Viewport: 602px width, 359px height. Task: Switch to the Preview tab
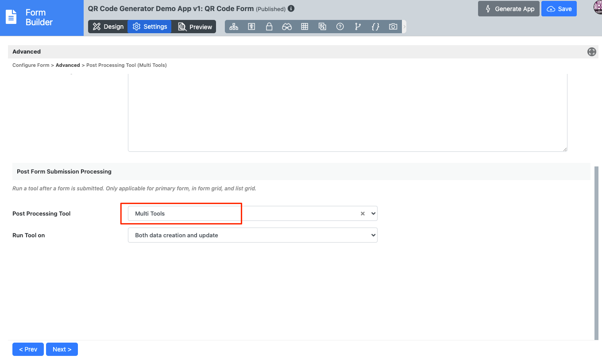pos(195,27)
